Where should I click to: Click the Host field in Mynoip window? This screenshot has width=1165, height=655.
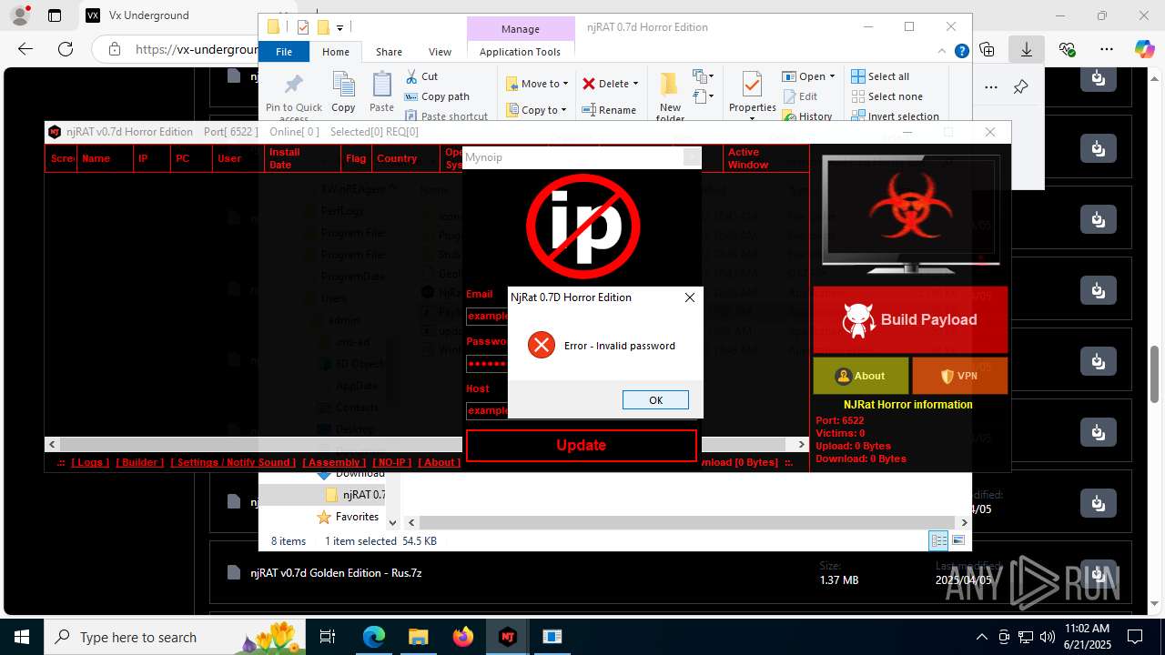pyautogui.click(x=487, y=410)
